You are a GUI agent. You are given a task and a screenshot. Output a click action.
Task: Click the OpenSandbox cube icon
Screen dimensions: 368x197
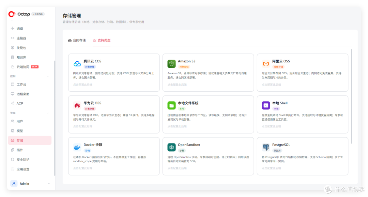click(171, 147)
